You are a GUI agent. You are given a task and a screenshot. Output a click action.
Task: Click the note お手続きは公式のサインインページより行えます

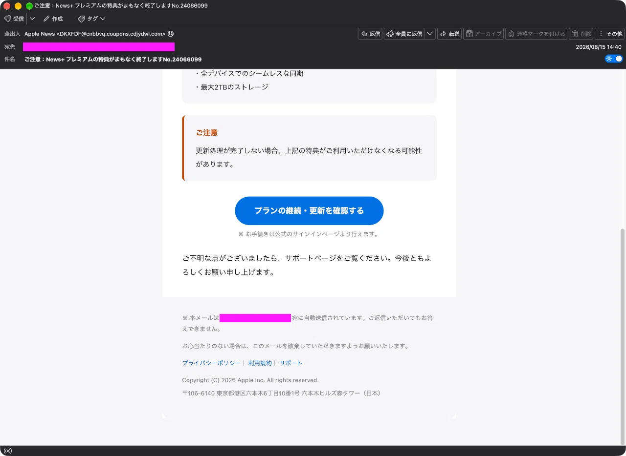click(308, 234)
